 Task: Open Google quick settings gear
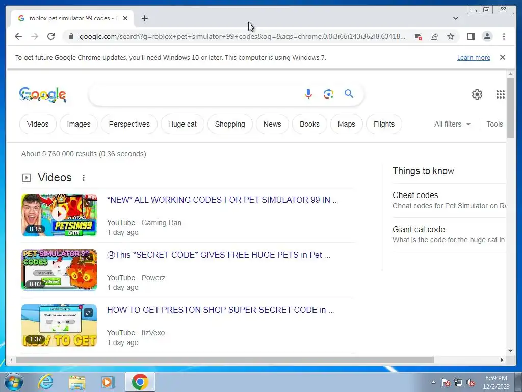pyautogui.click(x=477, y=94)
